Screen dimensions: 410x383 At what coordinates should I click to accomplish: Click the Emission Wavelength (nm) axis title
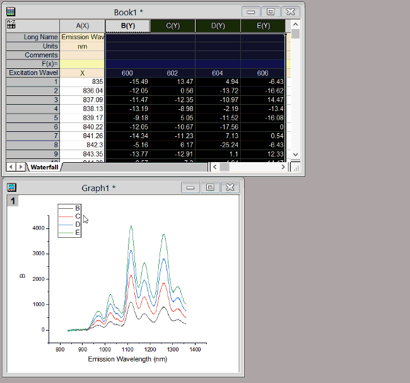coord(127,359)
